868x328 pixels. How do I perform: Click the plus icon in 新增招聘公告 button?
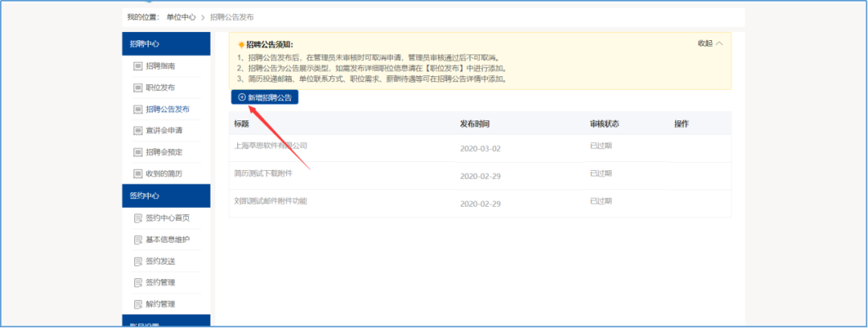pyautogui.click(x=242, y=97)
